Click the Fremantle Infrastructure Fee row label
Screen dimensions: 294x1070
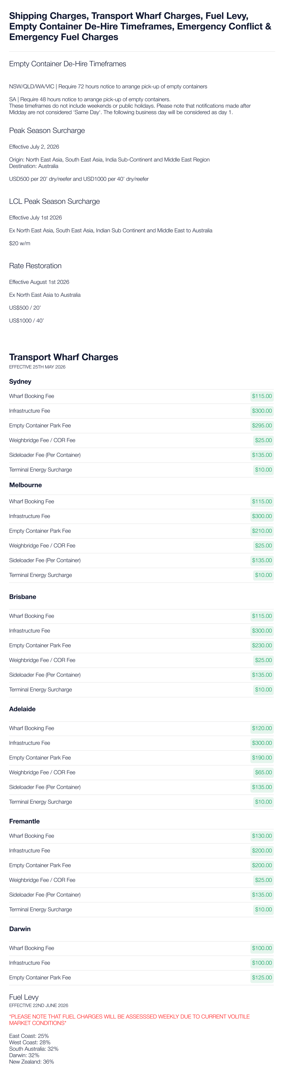click(29, 851)
